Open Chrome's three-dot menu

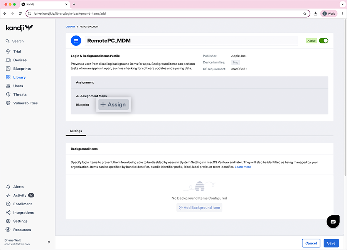pos(342,13)
